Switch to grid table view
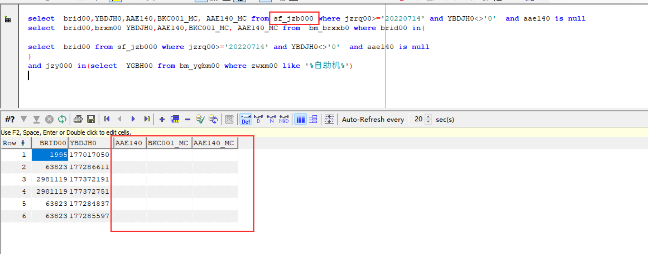The image size is (648, 254). pos(301,119)
